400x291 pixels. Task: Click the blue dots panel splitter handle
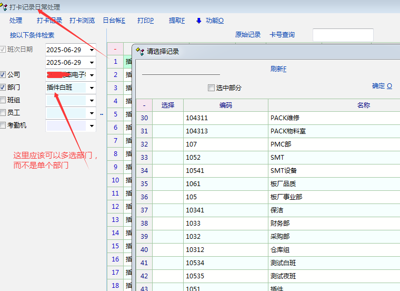[x=102, y=114]
